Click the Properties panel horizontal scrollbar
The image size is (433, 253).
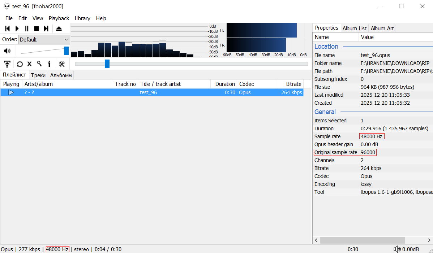pos(362,240)
